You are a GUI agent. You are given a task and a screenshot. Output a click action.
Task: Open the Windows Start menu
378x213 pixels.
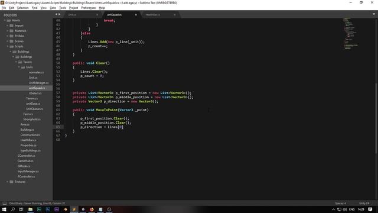pyautogui.click(x=4, y=209)
